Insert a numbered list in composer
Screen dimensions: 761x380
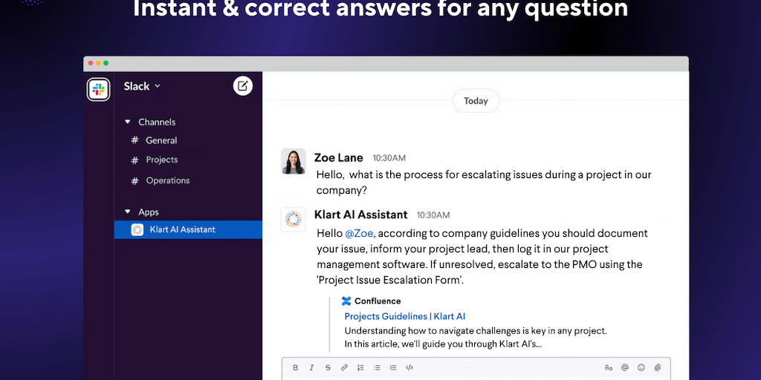click(x=360, y=367)
